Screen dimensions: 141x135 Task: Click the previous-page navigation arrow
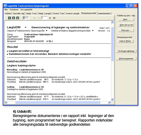tap(39, 18)
